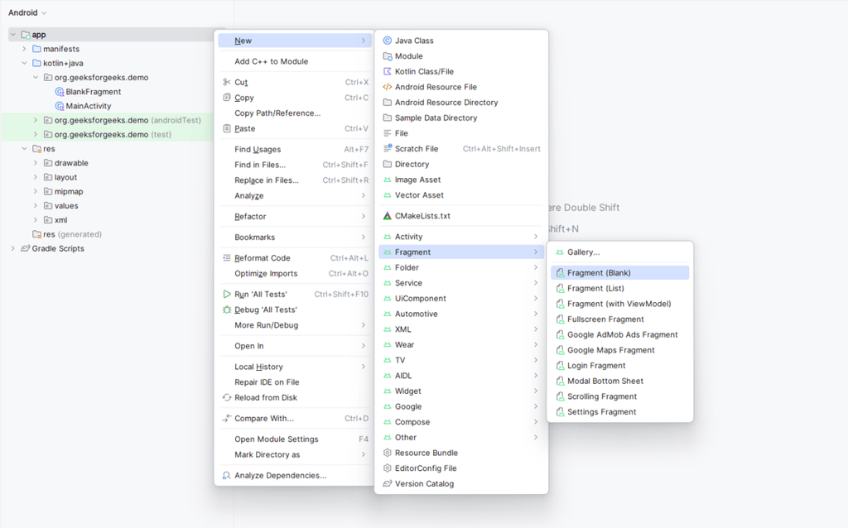Click the Run 'All Tests' play icon
Screen dimensions: 848x528
(227, 294)
